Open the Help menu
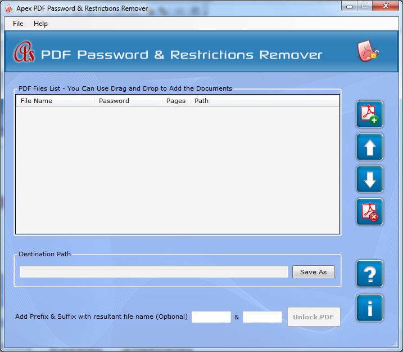Image resolution: width=403 pixels, height=352 pixels. coord(40,24)
